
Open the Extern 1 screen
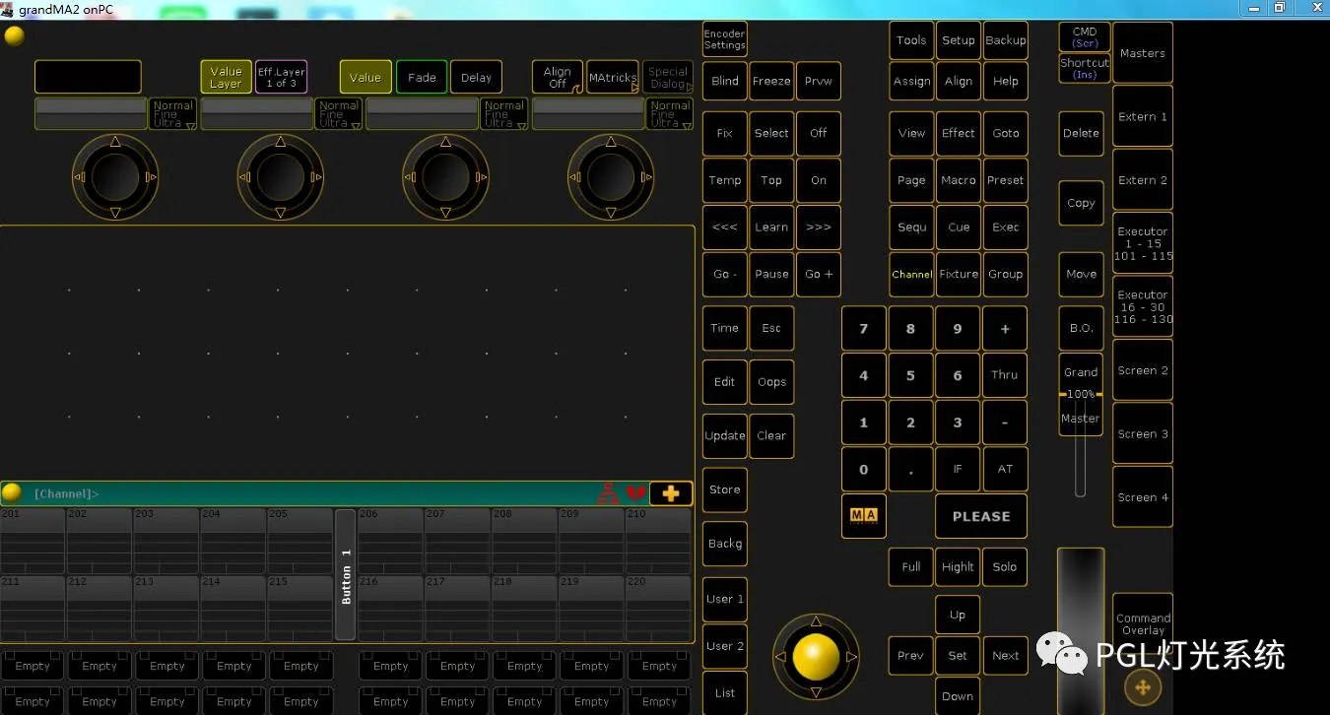tap(1143, 116)
